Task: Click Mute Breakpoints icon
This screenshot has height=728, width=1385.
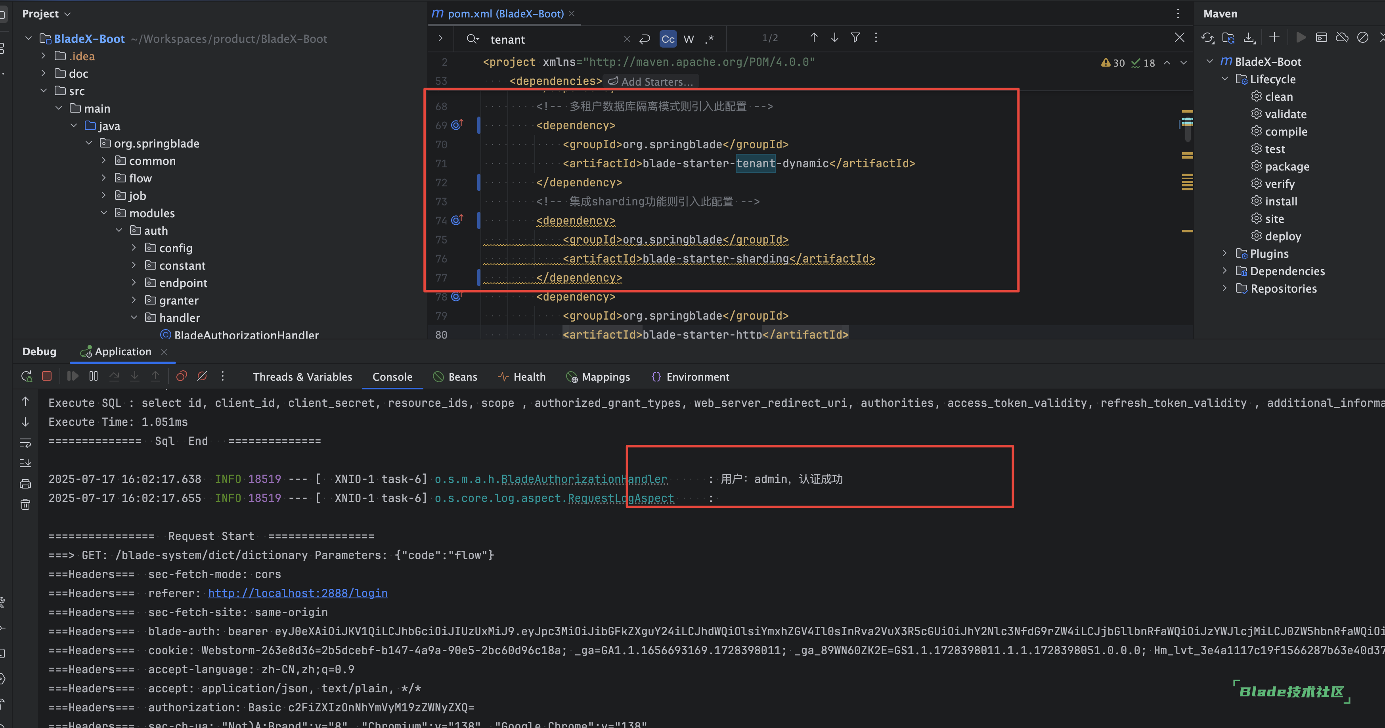Action: [202, 376]
